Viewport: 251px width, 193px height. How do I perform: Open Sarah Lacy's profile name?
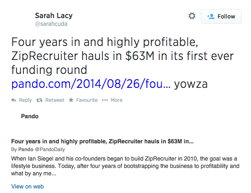click(53, 16)
